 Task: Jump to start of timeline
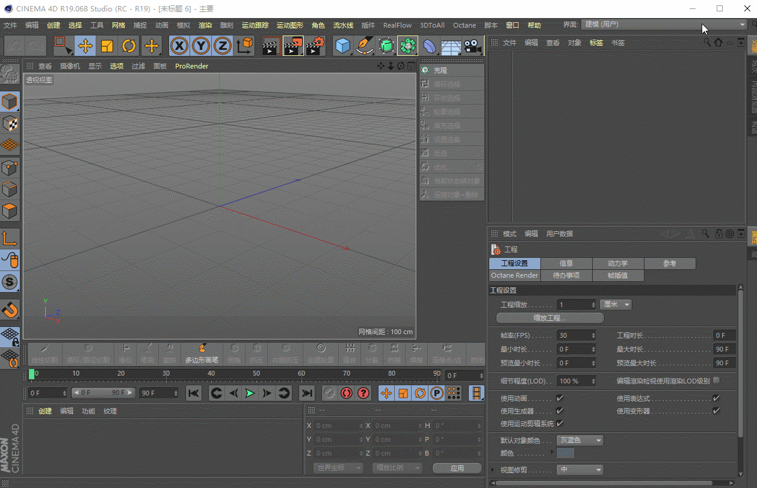tap(194, 393)
